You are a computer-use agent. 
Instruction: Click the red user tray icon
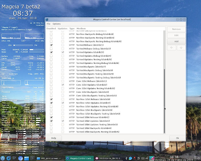click(134, 158)
